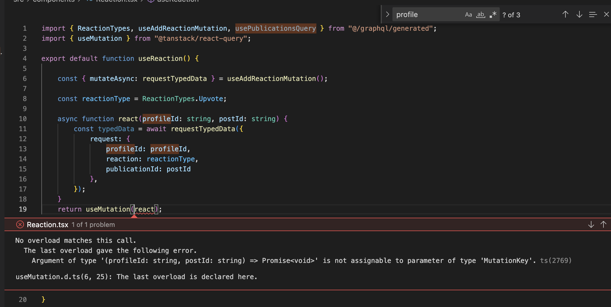611x307 pixels.
Task: Toggle Use Regular Expression option
Action: point(493,15)
